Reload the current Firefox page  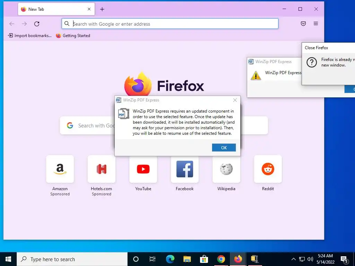tap(37, 24)
